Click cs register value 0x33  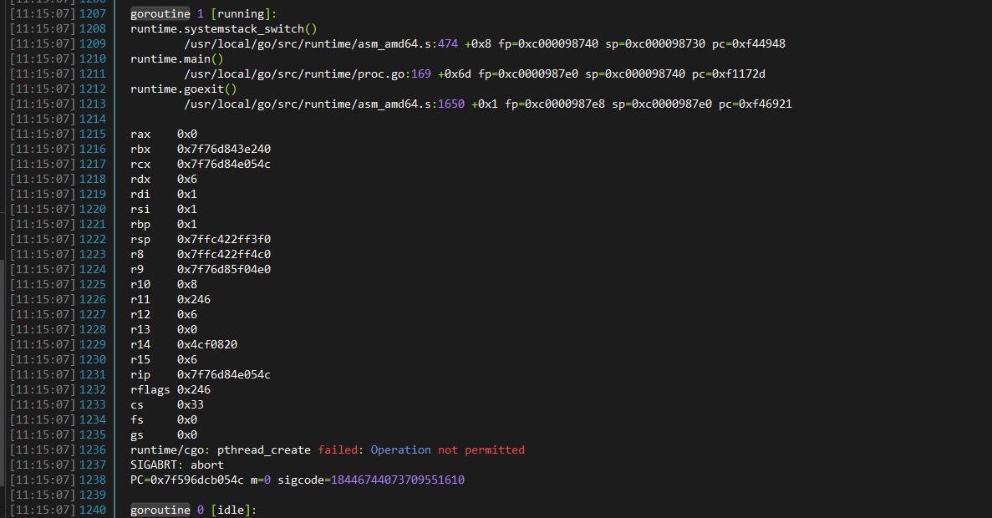(191, 404)
